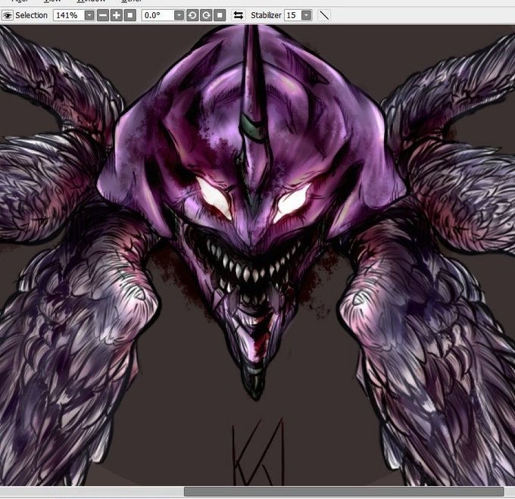Zoom in with the plus button
Image resolution: width=515 pixels, height=499 pixels.
(x=117, y=15)
